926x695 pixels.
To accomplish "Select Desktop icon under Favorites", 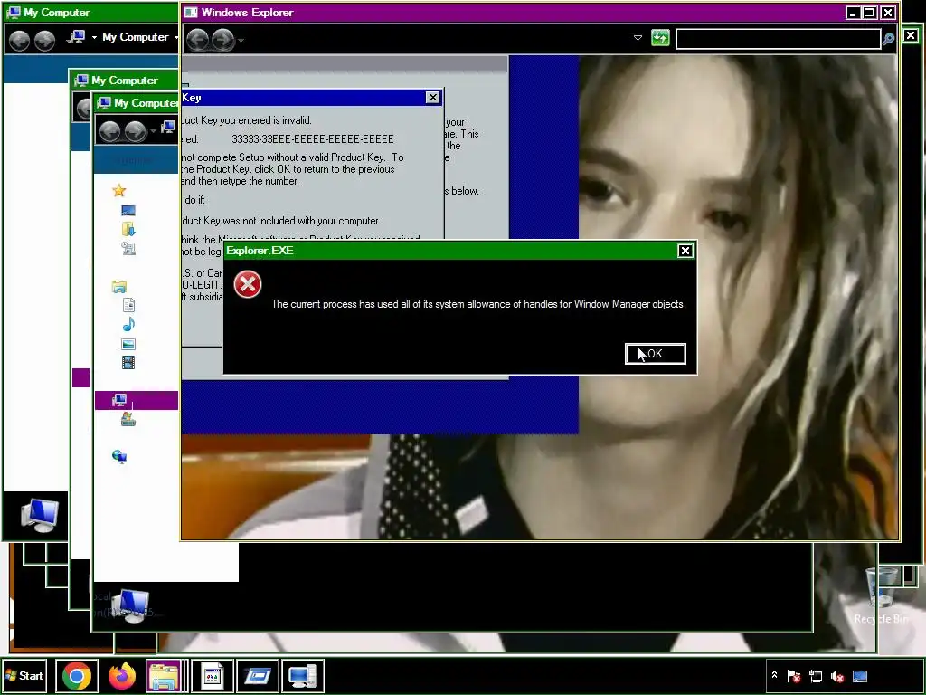I will pyautogui.click(x=128, y=210).
